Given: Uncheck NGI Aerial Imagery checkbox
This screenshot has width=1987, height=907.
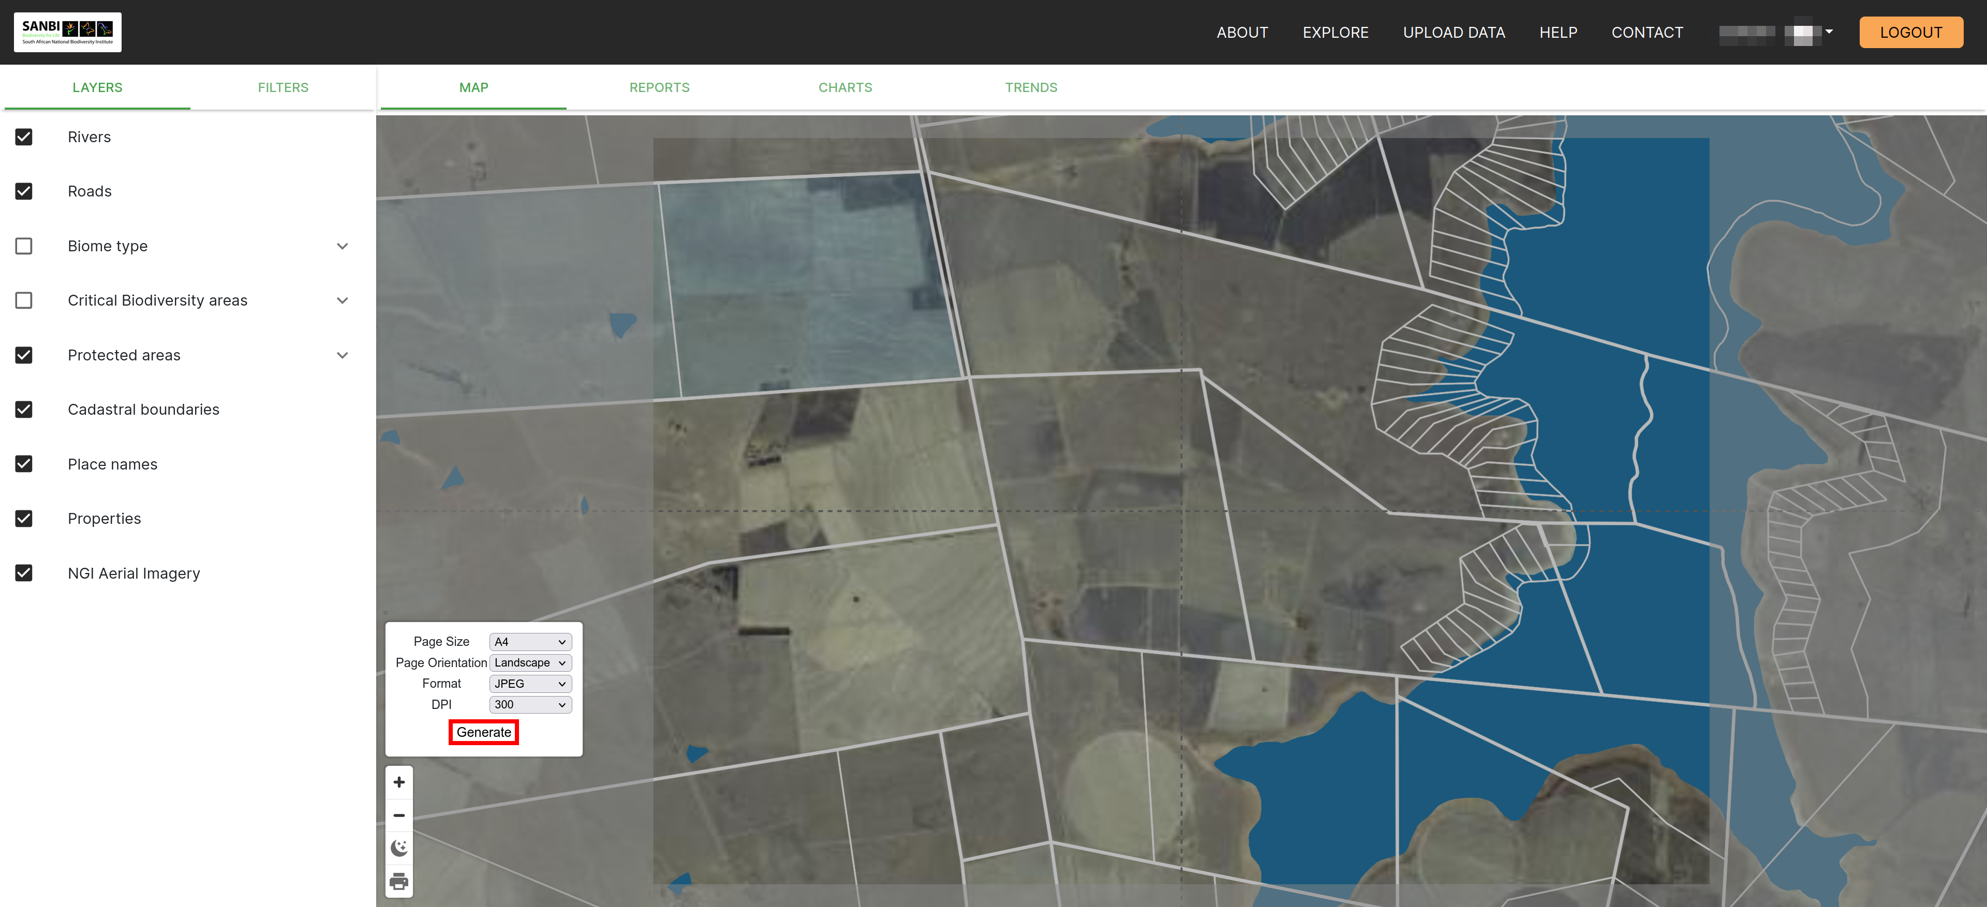Looking at the screenshot, I should point(24,573).
